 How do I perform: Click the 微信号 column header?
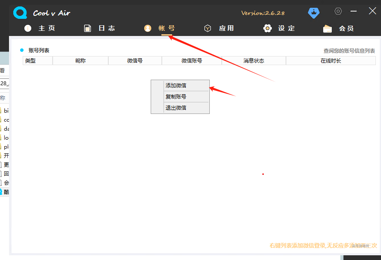[x=135, y=61]
